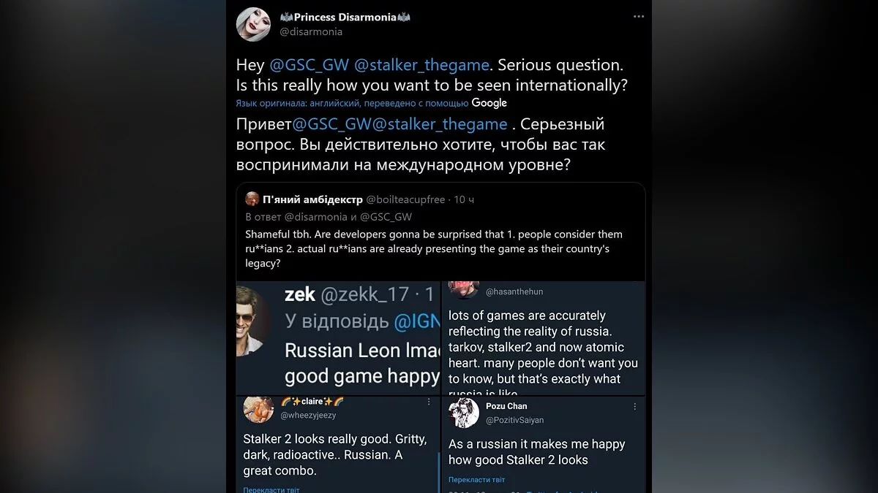Open the @boilteacupfree handle in the quoted tweet
The image size is (878, 493).
coord(405,199)
